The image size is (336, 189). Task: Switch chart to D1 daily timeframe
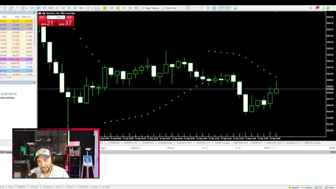(69, 8)
